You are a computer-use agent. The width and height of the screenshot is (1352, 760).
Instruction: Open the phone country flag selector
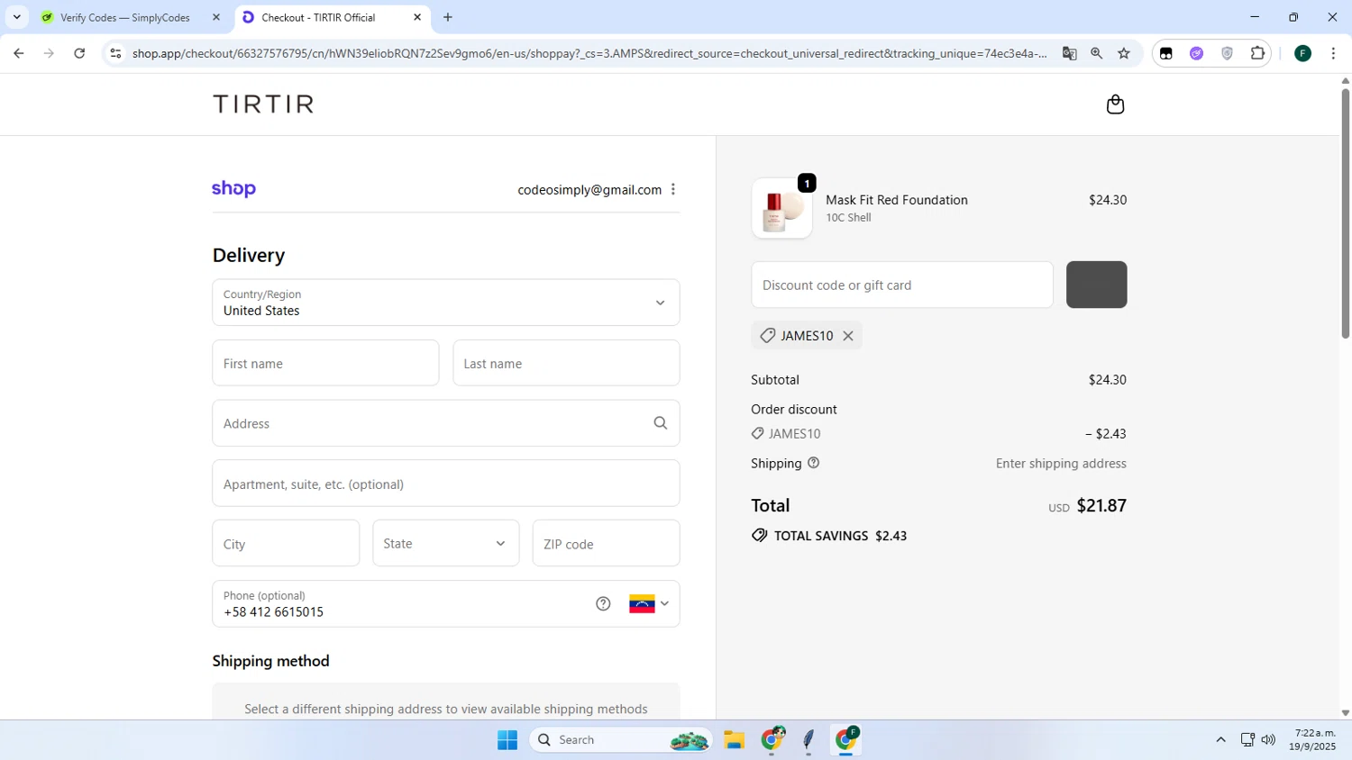click(649, 603)
